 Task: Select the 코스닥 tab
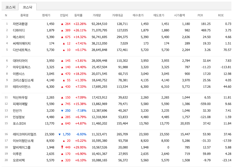pos(27,7)
